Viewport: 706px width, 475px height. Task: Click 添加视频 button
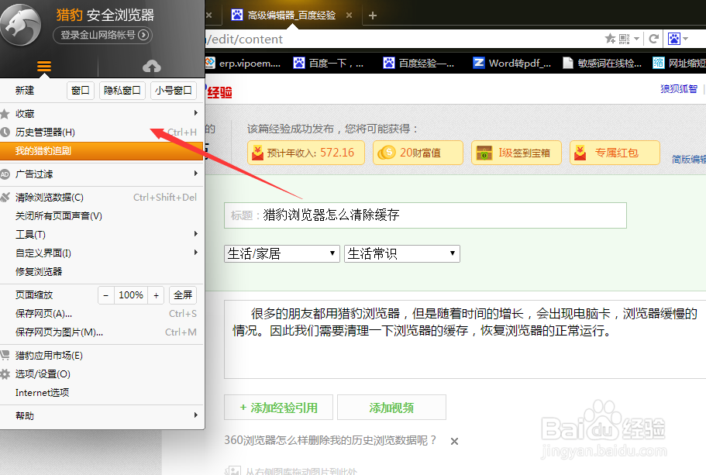[391, 408]
